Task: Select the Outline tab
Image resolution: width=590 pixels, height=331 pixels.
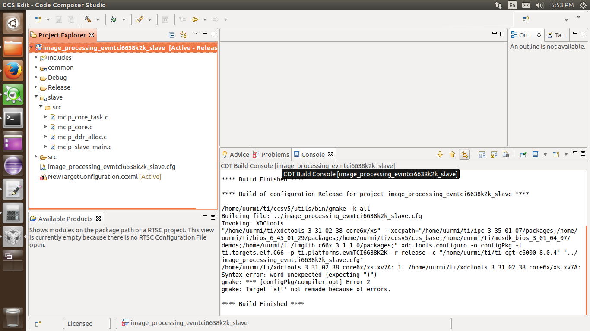Action: (x=526, y=35)
